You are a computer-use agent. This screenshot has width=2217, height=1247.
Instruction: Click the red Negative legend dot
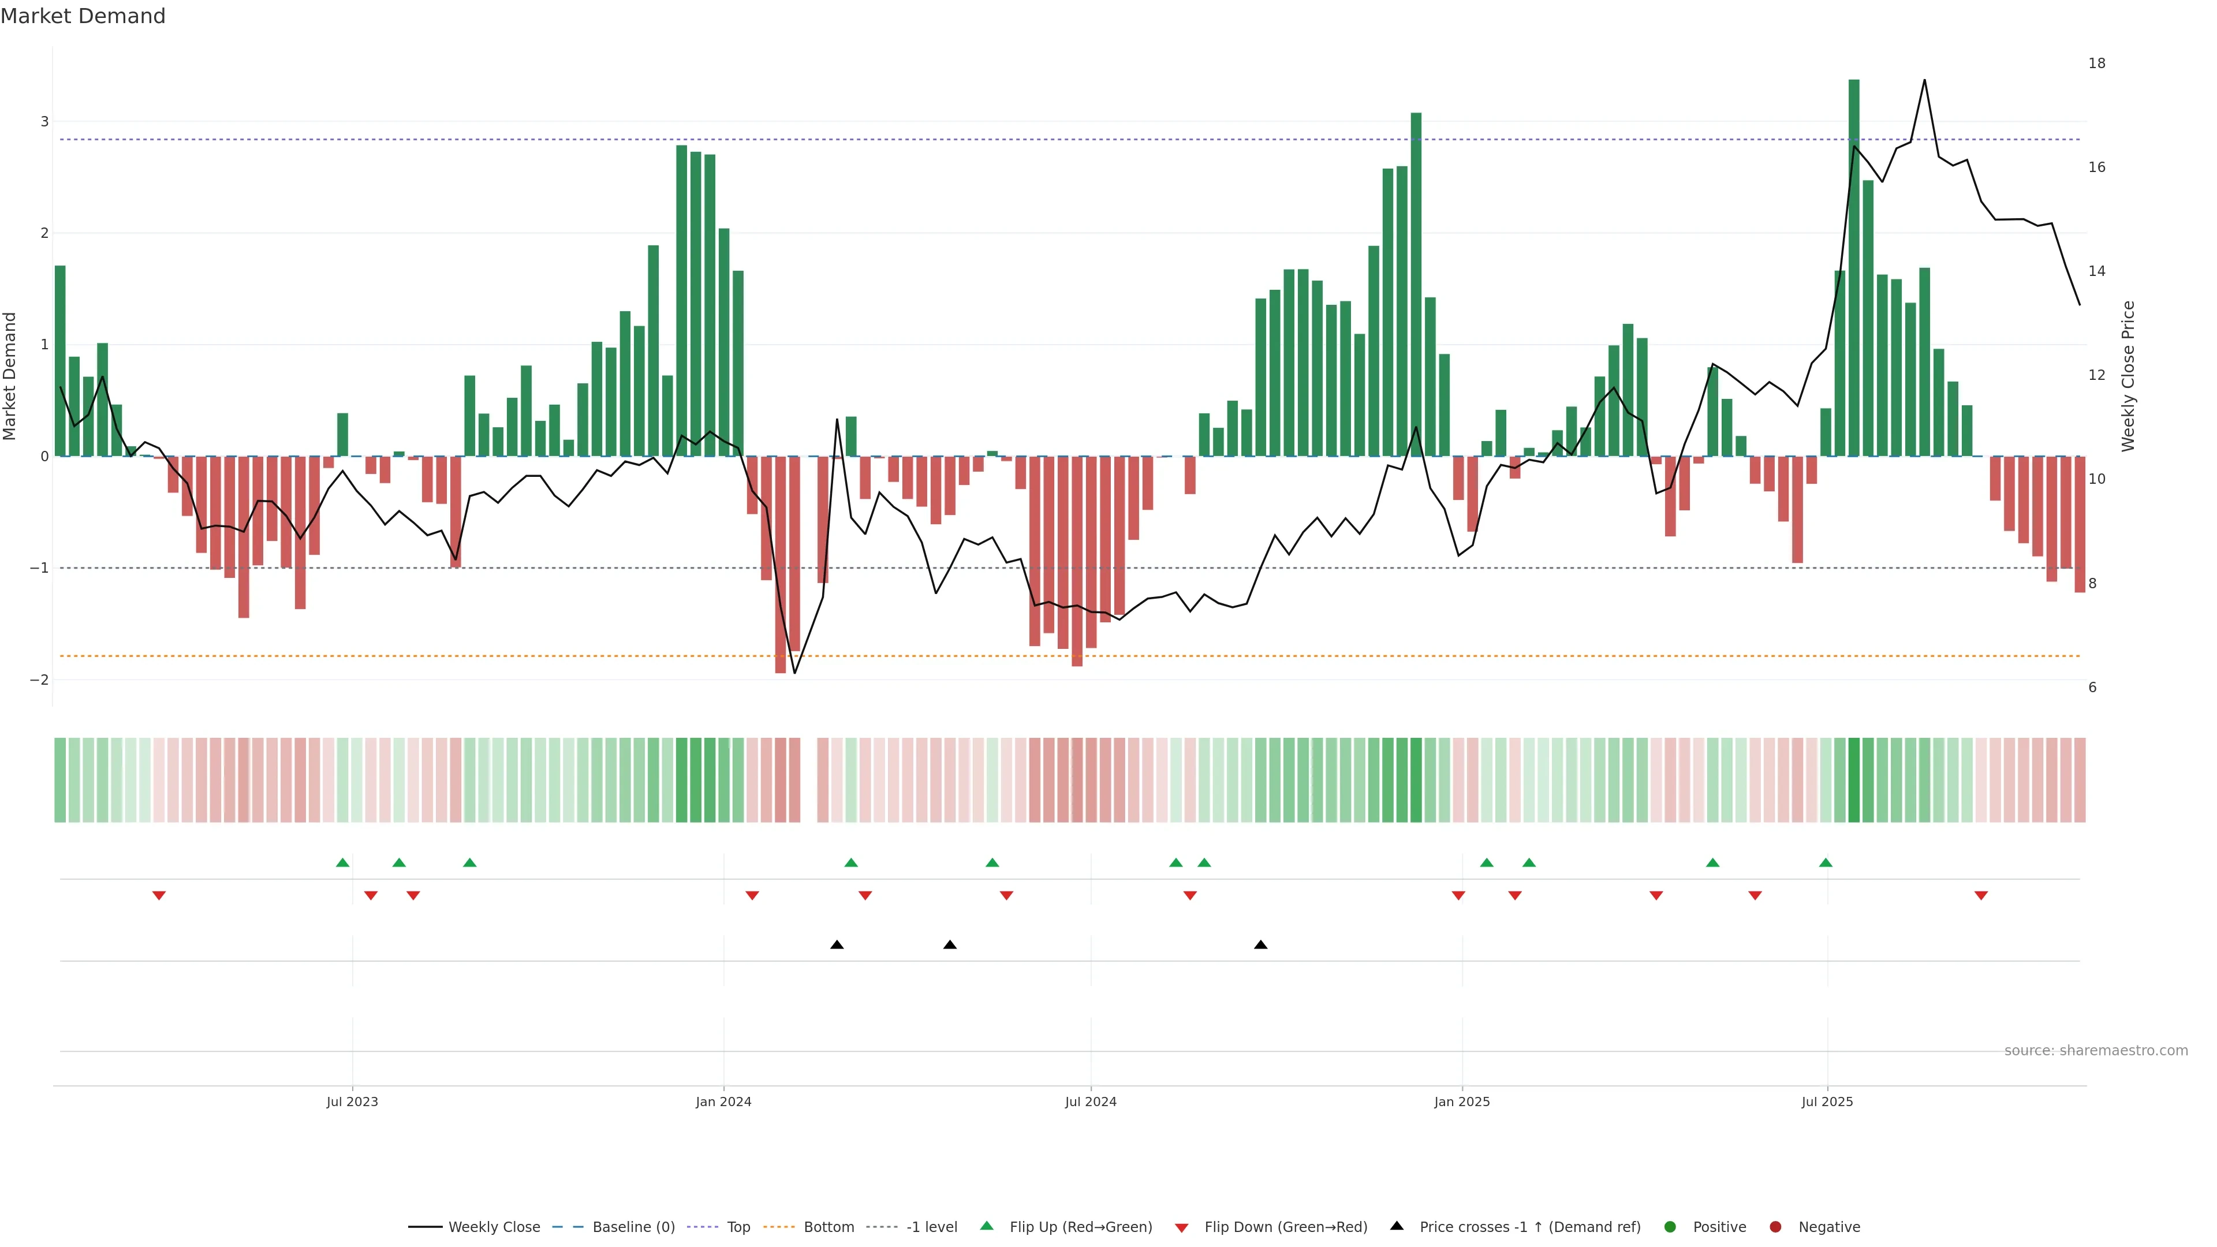click(x=1775, y=1227)
